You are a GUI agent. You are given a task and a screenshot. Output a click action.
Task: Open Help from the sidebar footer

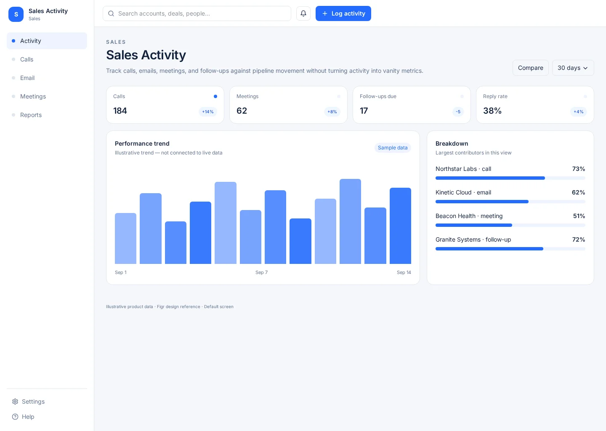[x=47, y=417]
